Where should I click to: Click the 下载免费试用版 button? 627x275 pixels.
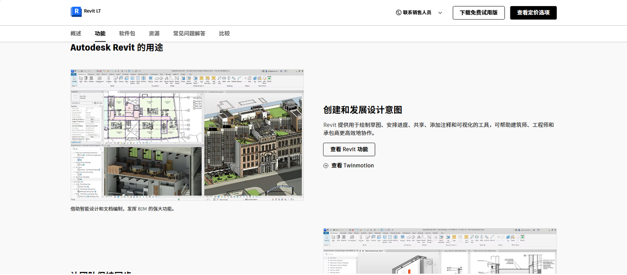(479, 13)
